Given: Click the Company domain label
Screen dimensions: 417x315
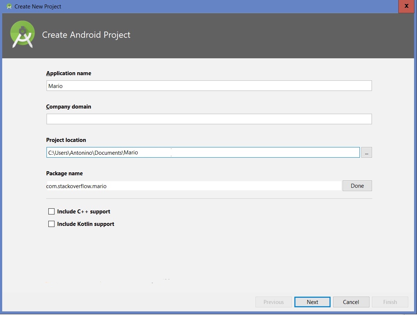Looking at the screenshot, I should (69, 107).
